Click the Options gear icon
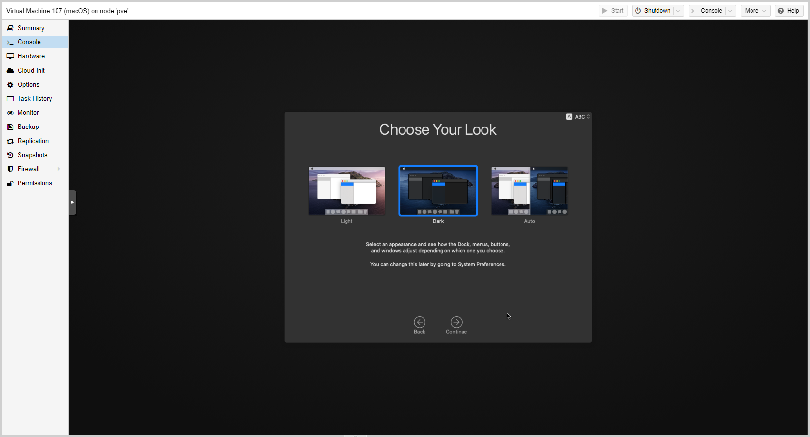Viewport: 810px width, 437px height. point(10,85)
